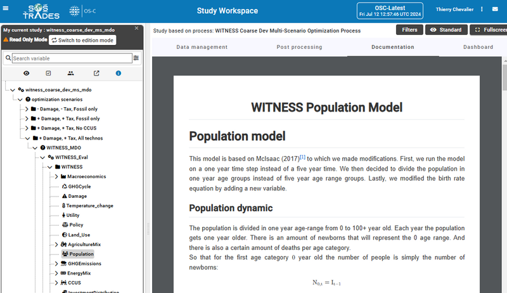Click the open-in-new-window icon in tree toolbar
Screen dimensions: 507x293
click(x=96, y=74)
